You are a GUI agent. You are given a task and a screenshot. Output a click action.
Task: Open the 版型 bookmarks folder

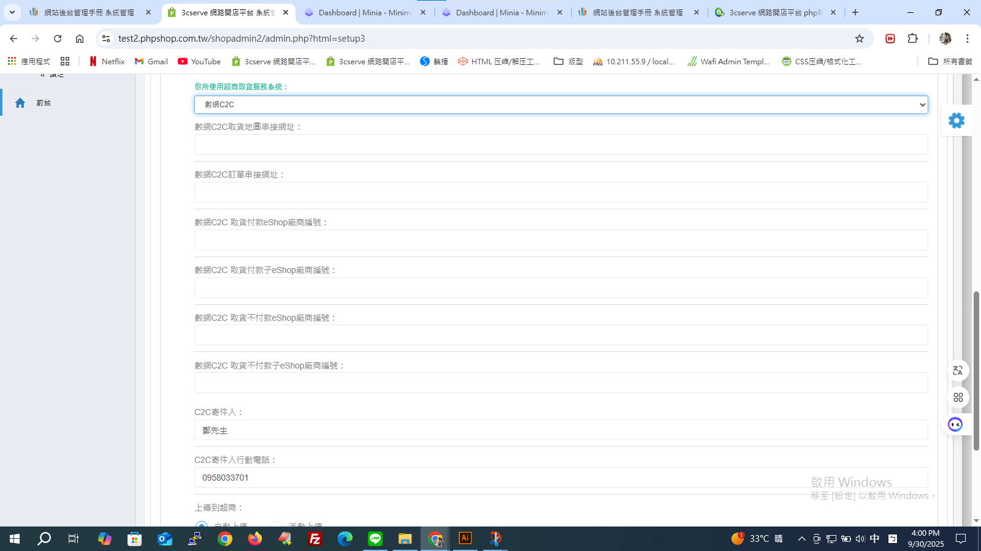pos(568,61)
